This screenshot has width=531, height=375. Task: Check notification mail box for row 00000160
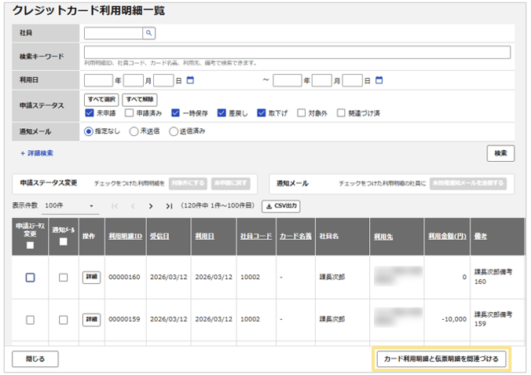[63, 278]
